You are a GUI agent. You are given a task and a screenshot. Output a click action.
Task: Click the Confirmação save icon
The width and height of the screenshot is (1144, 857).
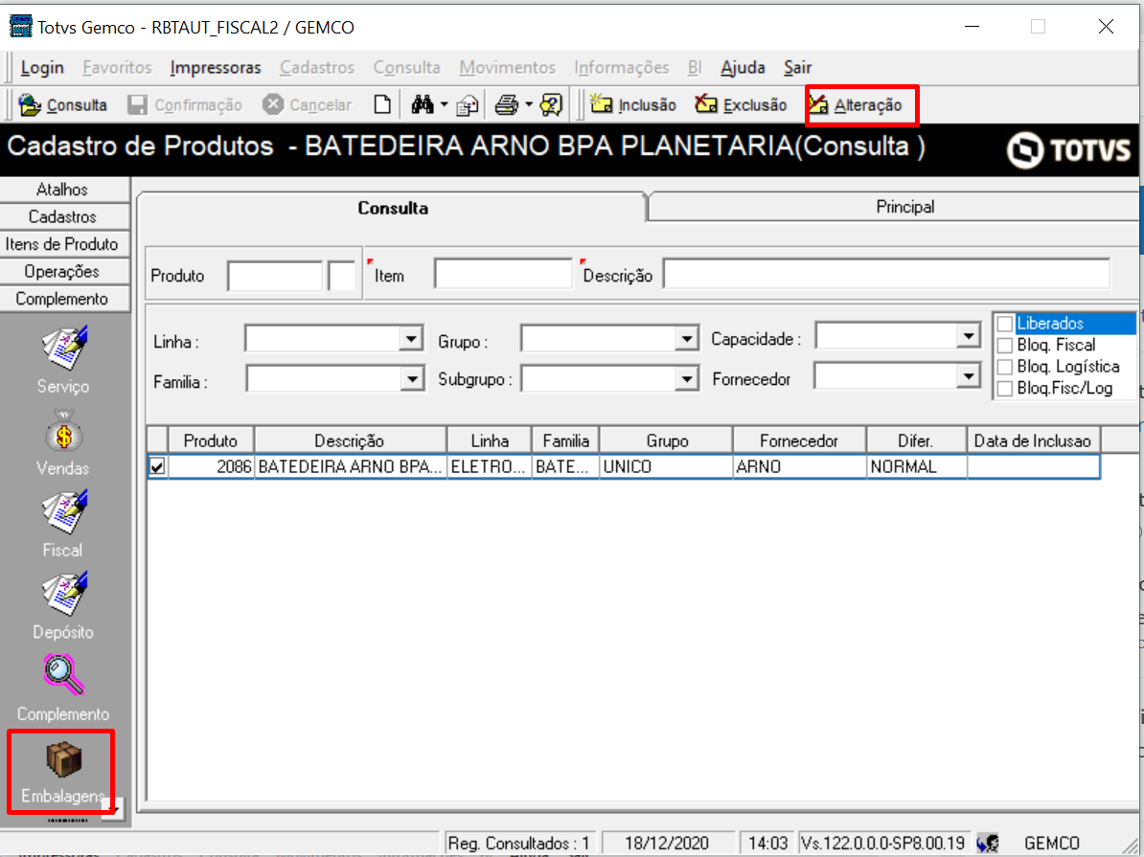(x=137, y=105)
